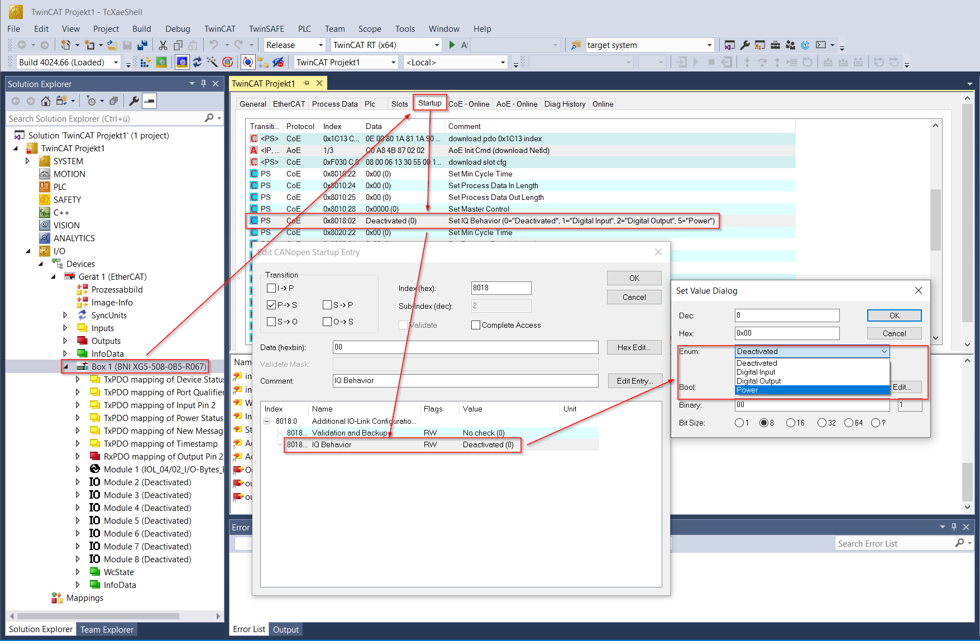Screen dimensions: 980x641
Task: Select Bit Size 64 radio button
Action: pyautogui.click(x=849, y=423)
